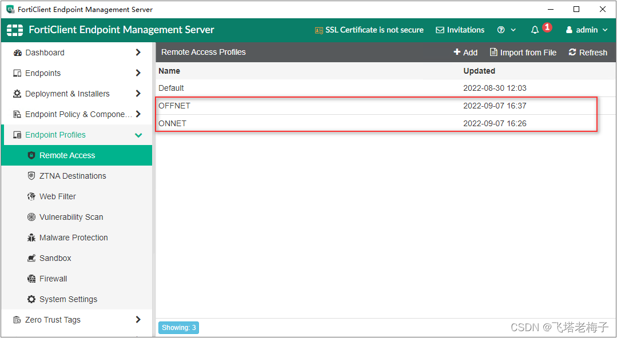
Task: Click the Refresh label
Action: click(x=593, y=53)
